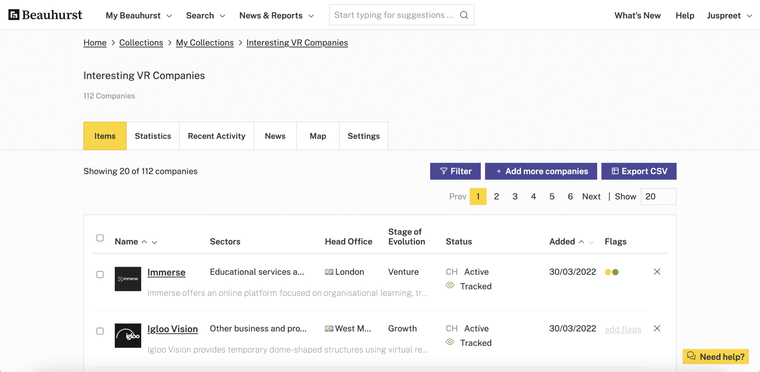Open the Immerse company link

tap(166, 272)
